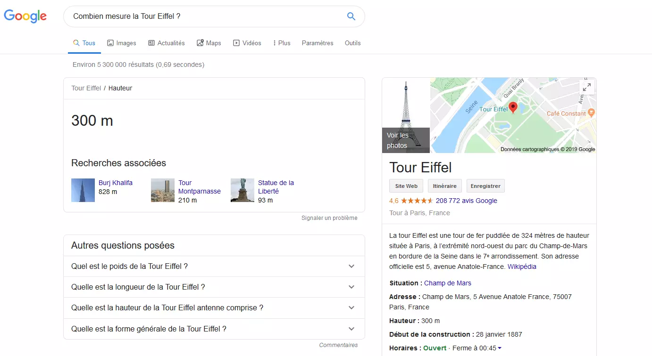Click the blue search magnifier icon
This screenshot has height=356, width=652.
[x=351, y=16]
